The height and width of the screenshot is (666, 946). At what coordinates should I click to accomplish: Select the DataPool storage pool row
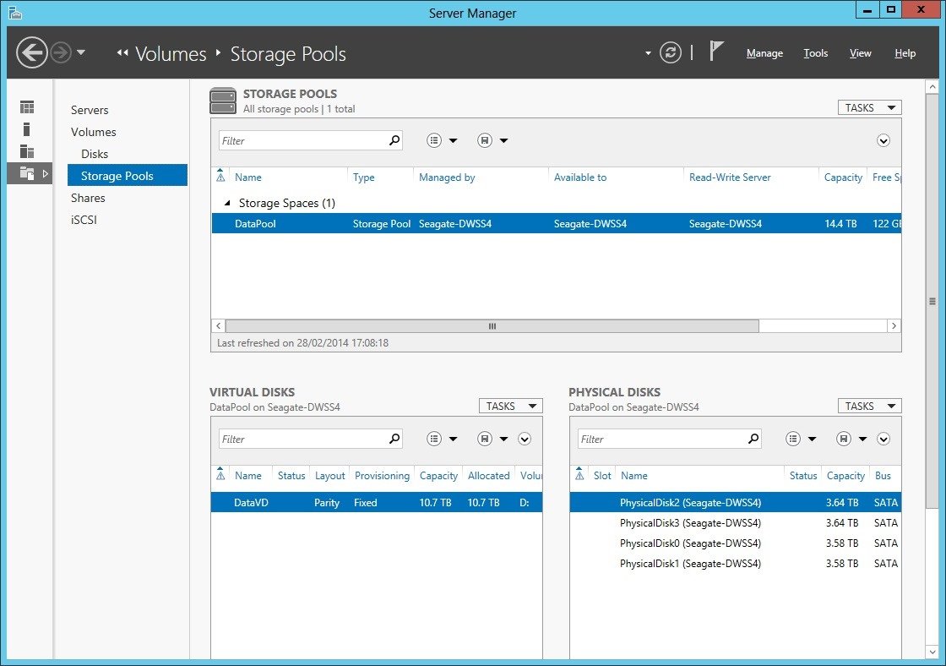coord(556,223)
